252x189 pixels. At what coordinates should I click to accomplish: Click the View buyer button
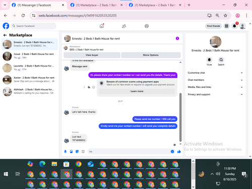point(92,55)
